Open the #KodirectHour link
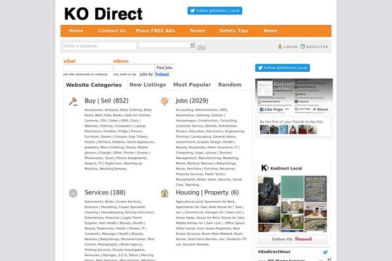 [274, 252]
